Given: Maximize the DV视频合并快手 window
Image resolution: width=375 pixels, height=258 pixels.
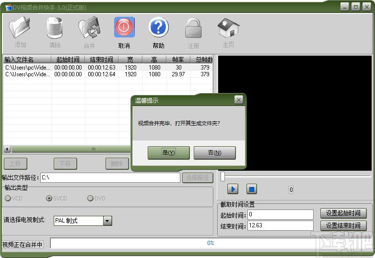Looking at the screenshot, I should [356, 6].
